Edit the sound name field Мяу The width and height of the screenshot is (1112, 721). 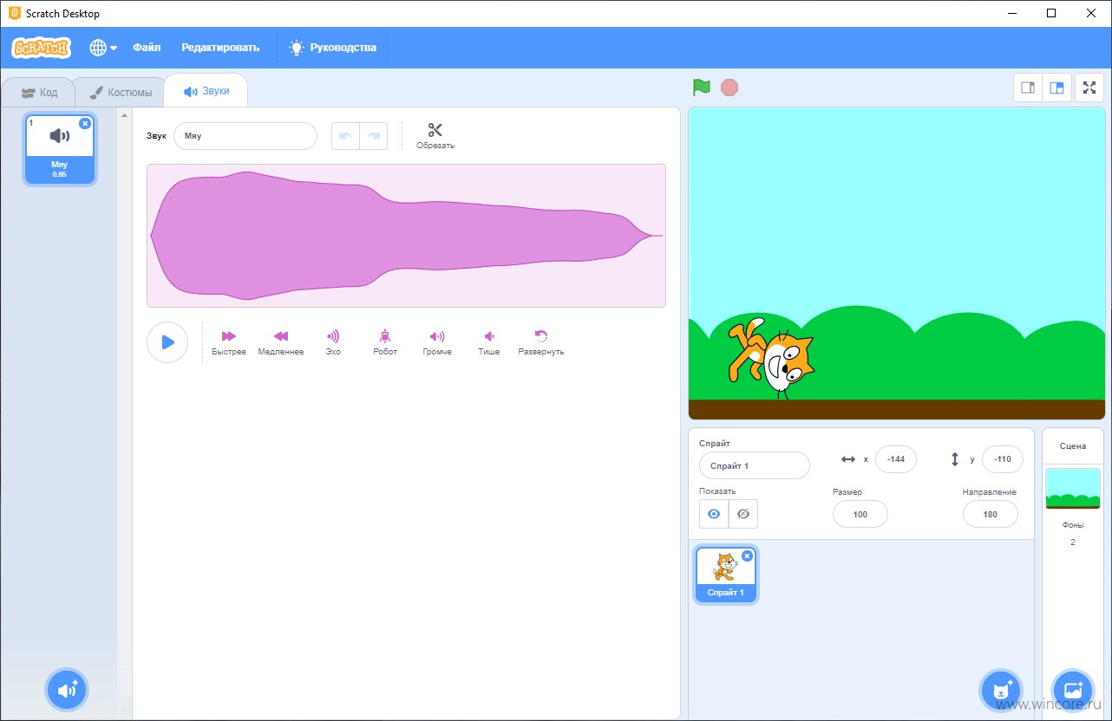245,136
